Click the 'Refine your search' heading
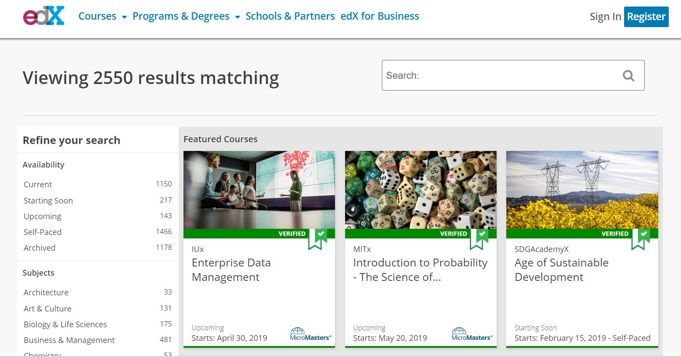681x357 pixels. (71, 140)
